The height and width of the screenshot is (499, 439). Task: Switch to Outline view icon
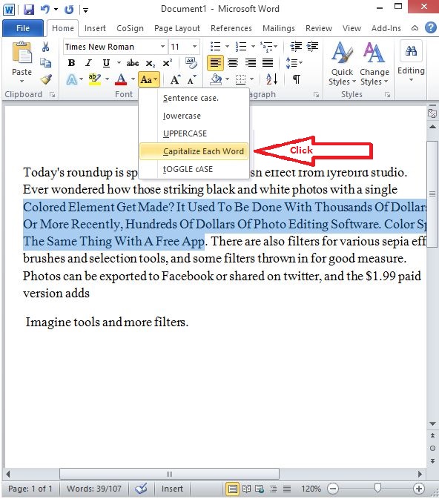(x=273, y=489)
